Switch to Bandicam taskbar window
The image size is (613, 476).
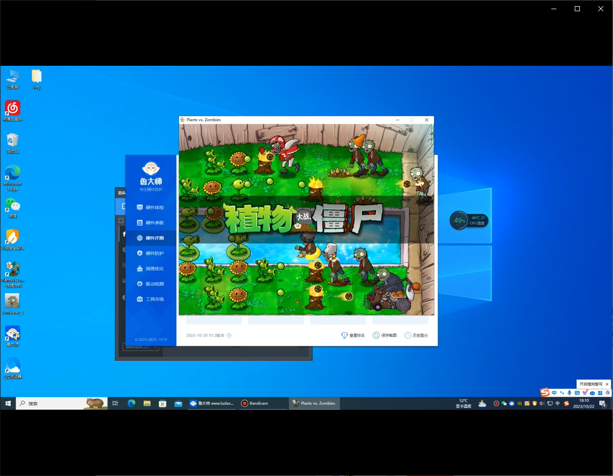pyautogui.click(x=263, y=403)
